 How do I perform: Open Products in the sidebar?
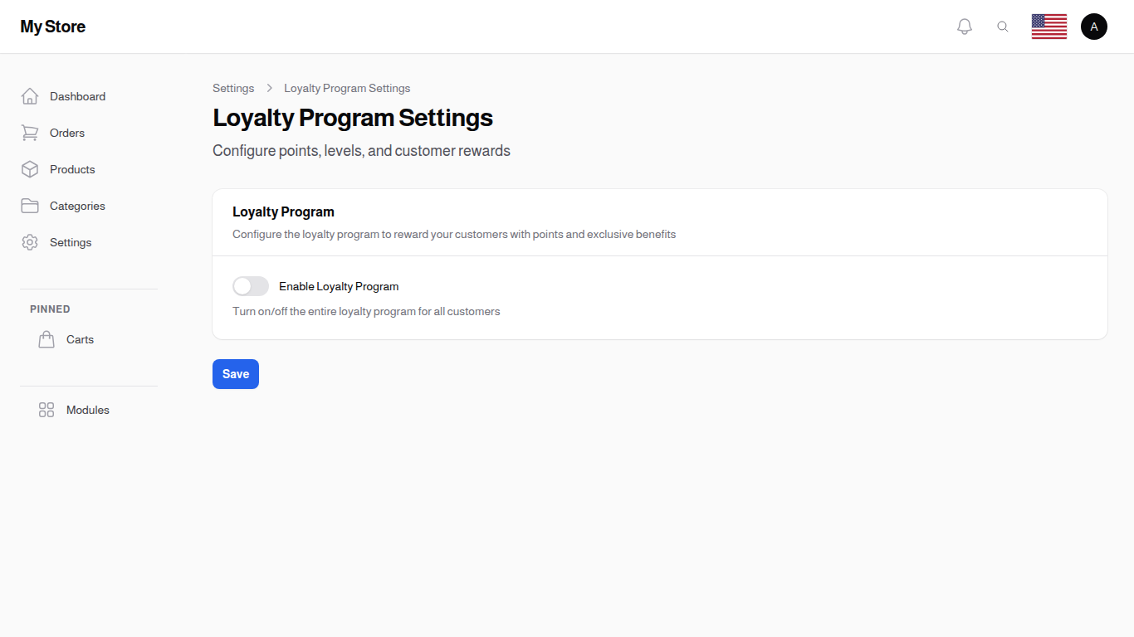pyautogui.click(x=89, y=169)
